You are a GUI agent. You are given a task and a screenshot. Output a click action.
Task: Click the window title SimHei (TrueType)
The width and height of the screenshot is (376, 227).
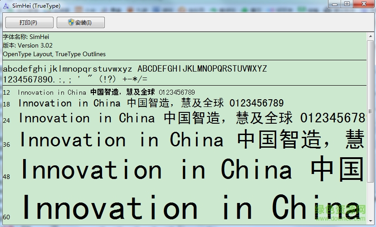36,6
